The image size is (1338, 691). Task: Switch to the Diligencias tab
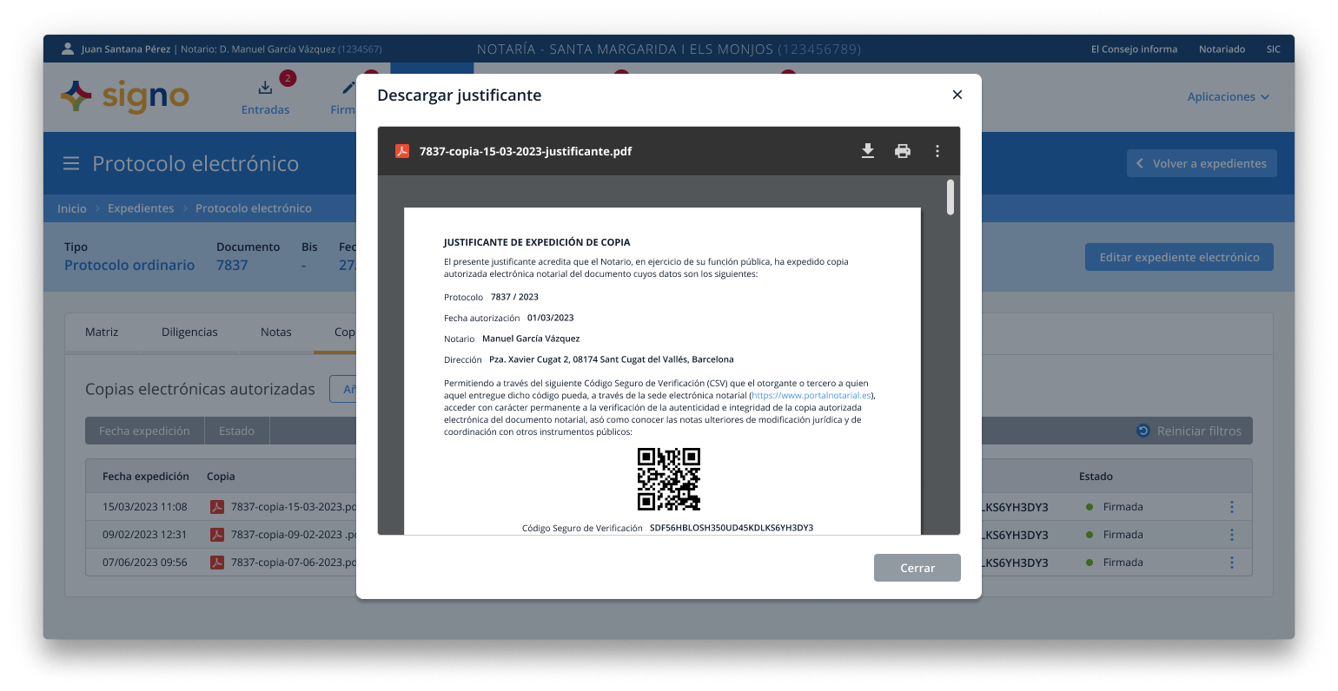(189, 332)
